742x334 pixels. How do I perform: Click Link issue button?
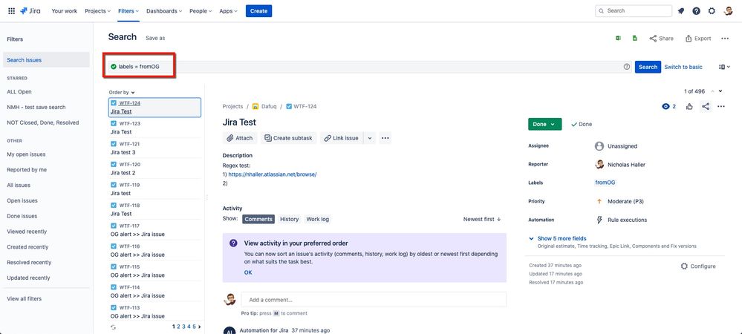[x=341, y=138]
